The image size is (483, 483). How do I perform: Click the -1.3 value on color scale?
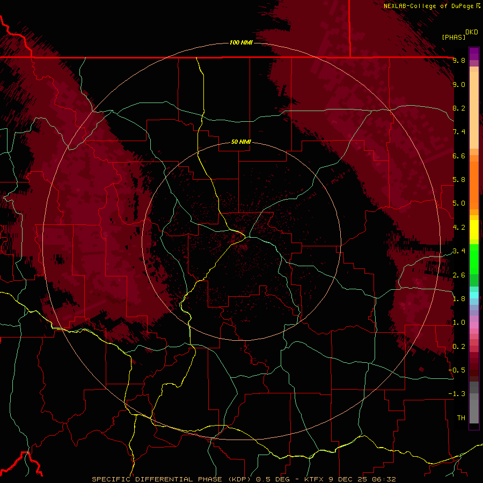[x=457, y=394]
